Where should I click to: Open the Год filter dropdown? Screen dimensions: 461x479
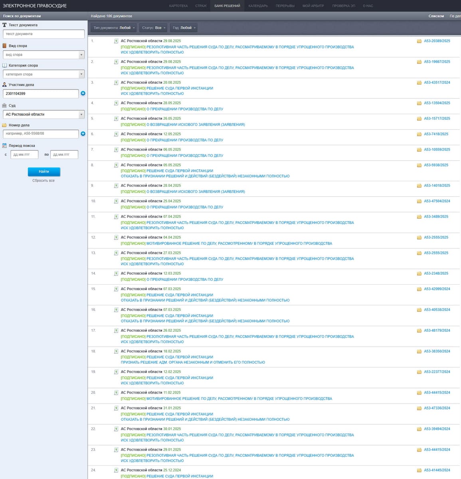[184, 28]
